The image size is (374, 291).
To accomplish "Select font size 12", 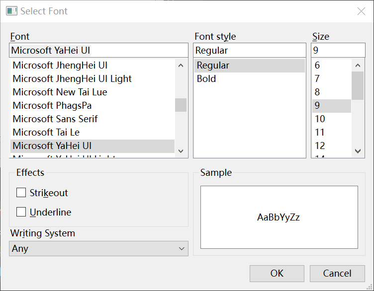I will click(320, 146).
